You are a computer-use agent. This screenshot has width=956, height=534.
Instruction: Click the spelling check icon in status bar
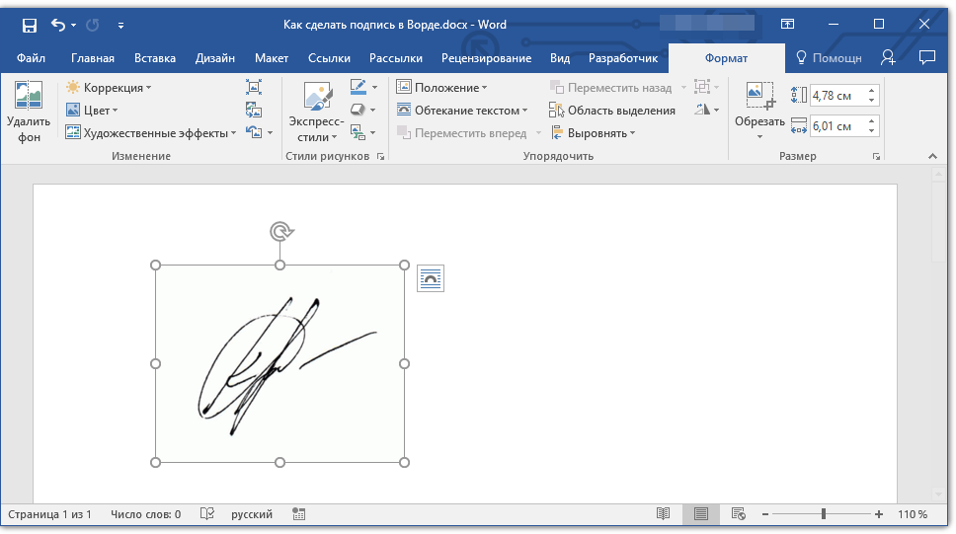206,514
